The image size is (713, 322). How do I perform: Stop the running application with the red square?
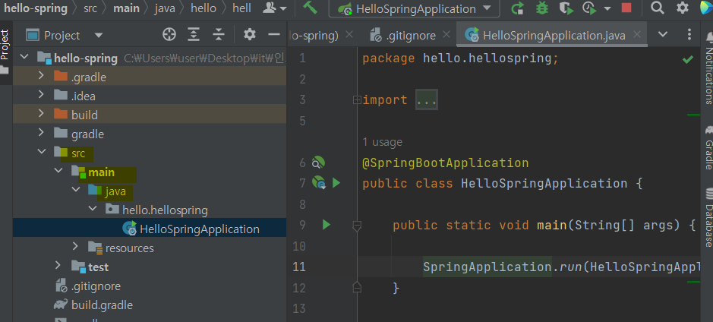point(626,8)
